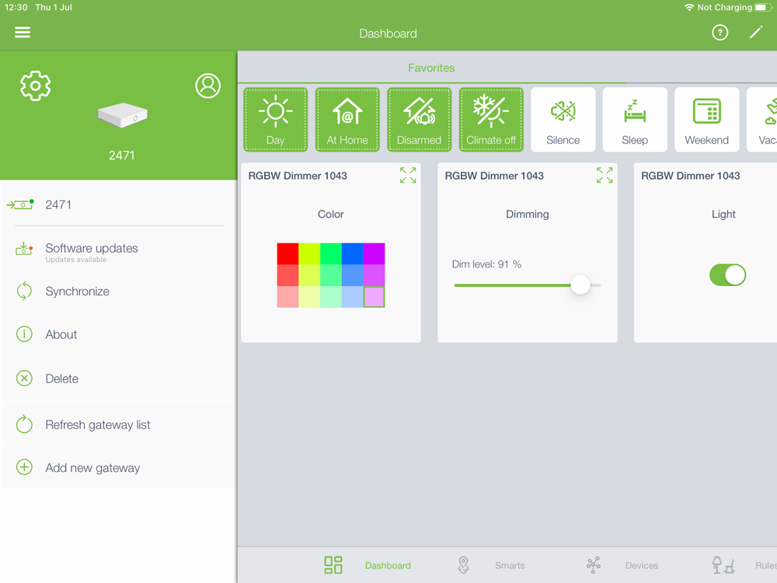Turn off the Light switch

point(727,274)
